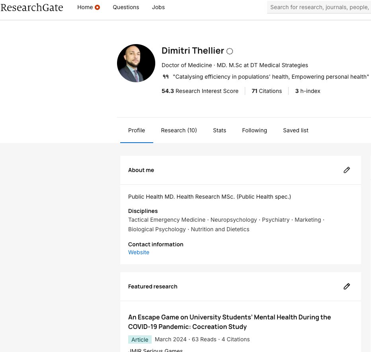The width and height of the screenshot is (371, 352).
Task: Open the Home menu item
Action: [85, 7]
